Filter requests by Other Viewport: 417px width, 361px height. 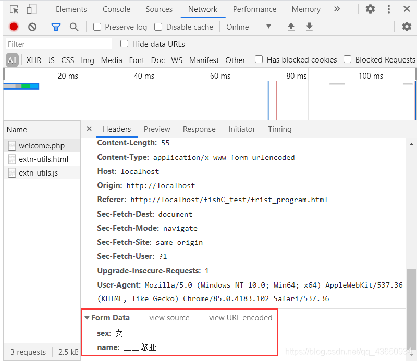point(236,60)
